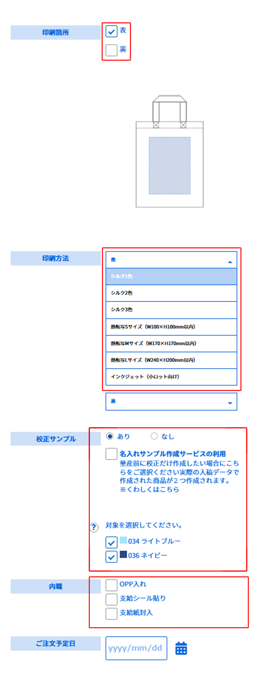Open the ※くわしくはこちら link
Viewport: 257px width, 676px height.
click(149, 489)
